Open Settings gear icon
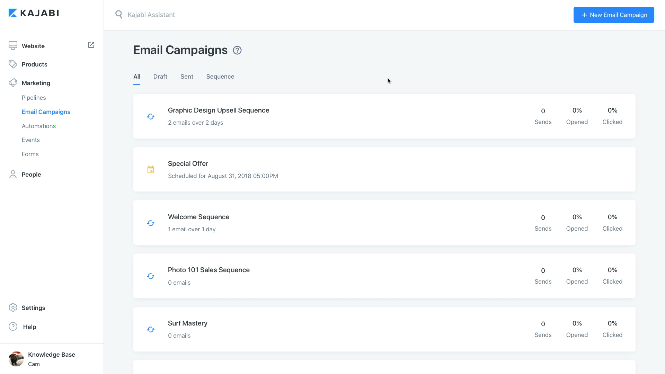Image resolution: width=665 pixels, height=374 pixels. point(13,308)
